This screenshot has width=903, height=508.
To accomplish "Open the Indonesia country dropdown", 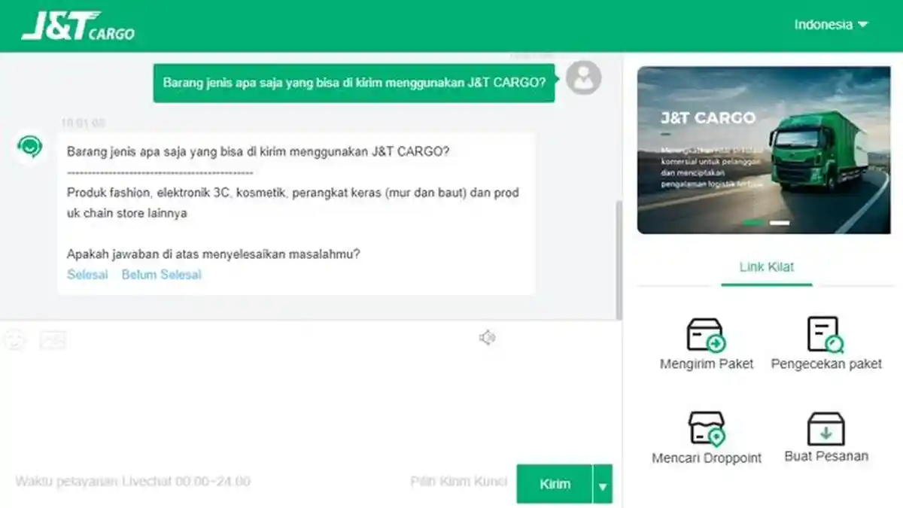I will [x=831, y=24].
